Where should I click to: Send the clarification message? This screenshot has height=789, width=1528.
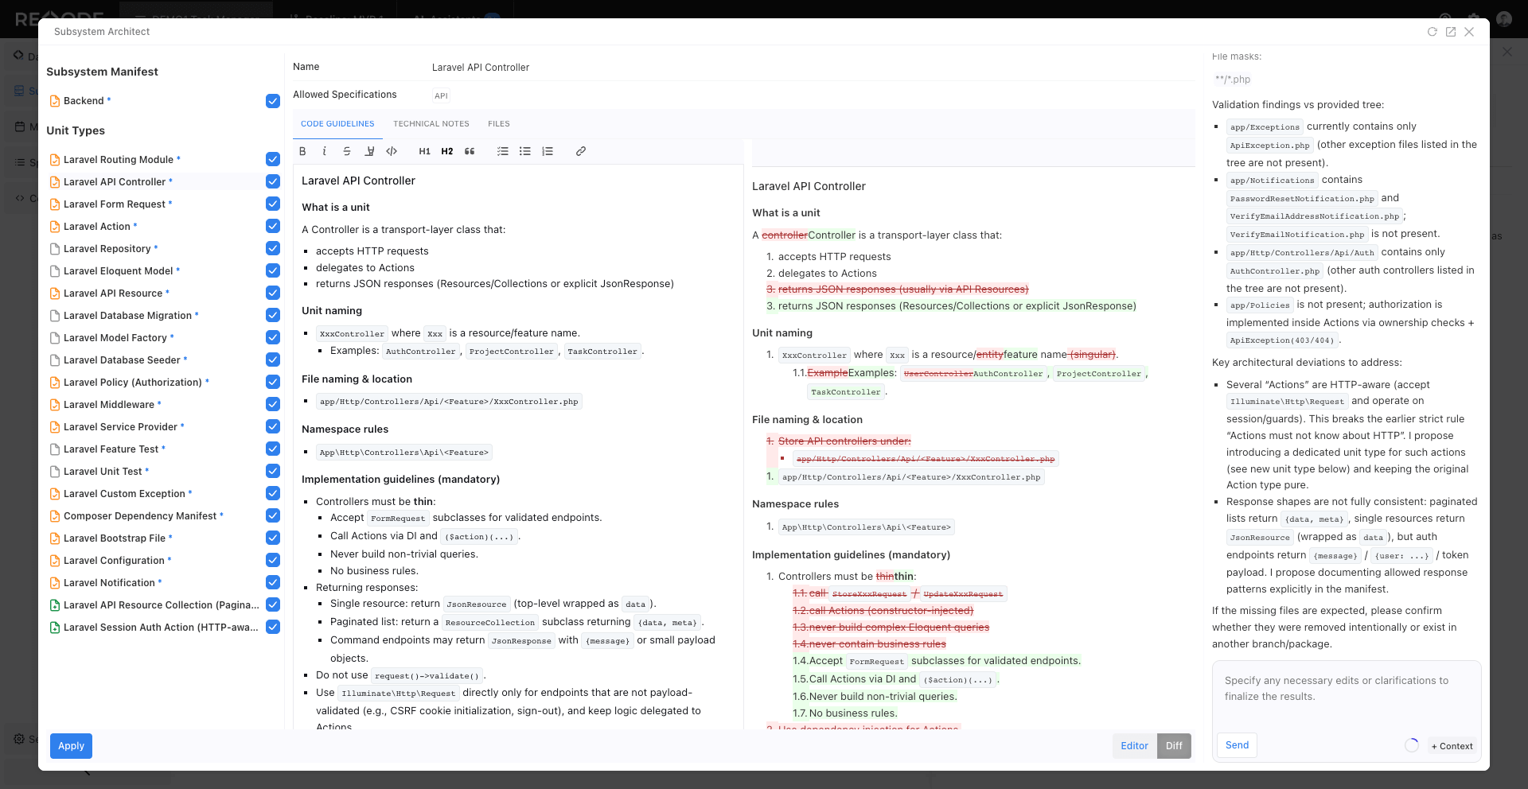click(x=1237, y=745)
